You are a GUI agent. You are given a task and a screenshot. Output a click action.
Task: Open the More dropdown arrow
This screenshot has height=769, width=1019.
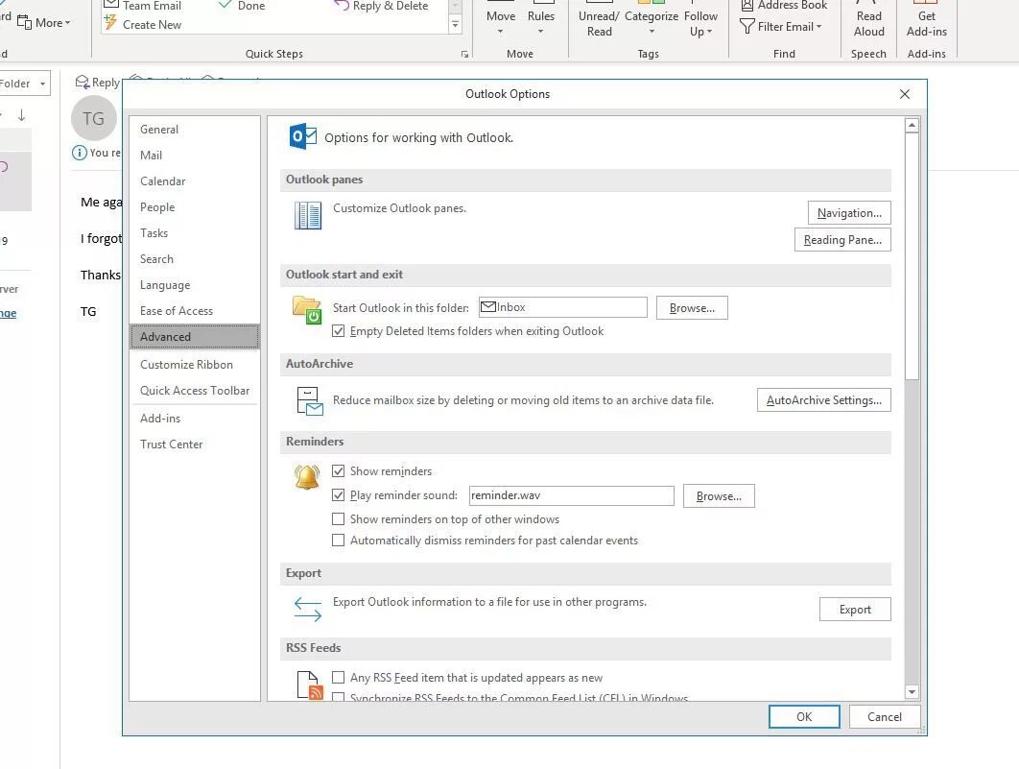(x=67, y=23)
